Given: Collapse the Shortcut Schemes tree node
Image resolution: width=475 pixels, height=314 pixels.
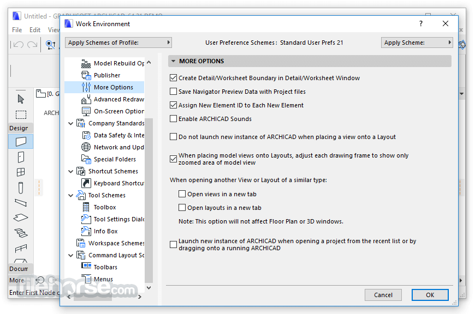Looking at the screenshot, I should [x=71, y=172].
